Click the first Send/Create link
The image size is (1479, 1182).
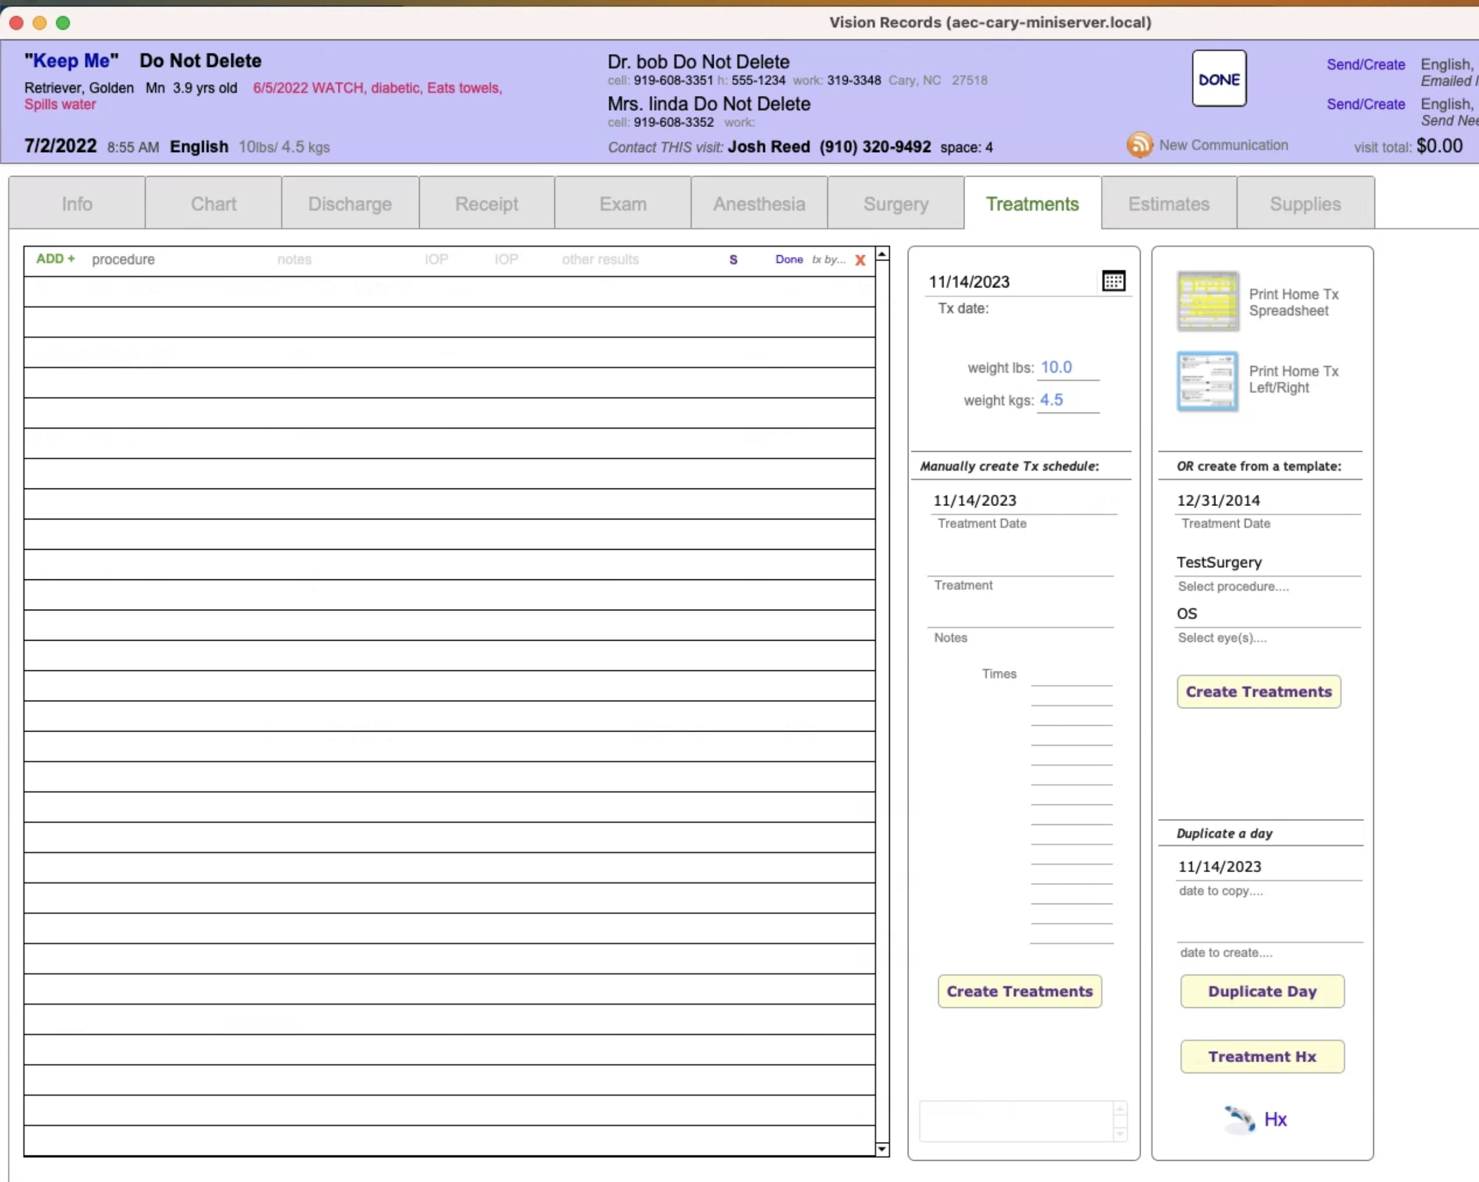point(1365,64)
